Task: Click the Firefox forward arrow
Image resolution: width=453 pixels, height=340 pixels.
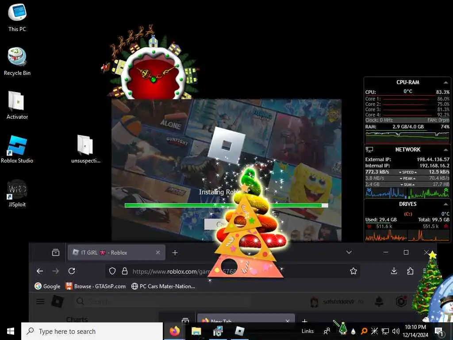Action: point(55,271)
